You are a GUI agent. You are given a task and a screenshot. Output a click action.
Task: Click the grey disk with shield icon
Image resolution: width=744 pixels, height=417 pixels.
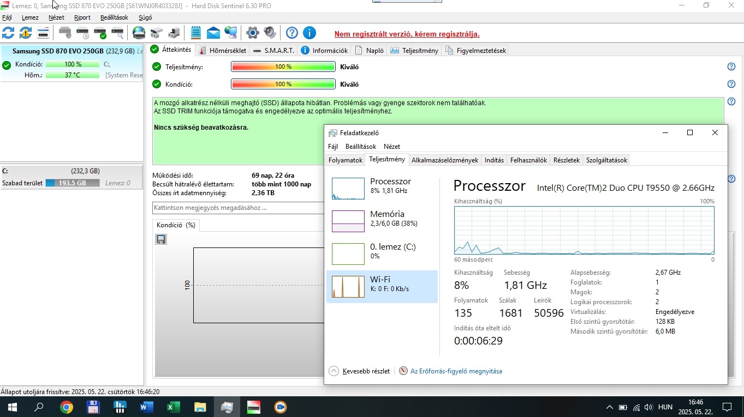coord(65,33)
